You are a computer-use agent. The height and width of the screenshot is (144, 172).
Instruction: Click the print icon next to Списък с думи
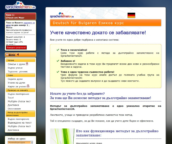click(x=27, y=64)
